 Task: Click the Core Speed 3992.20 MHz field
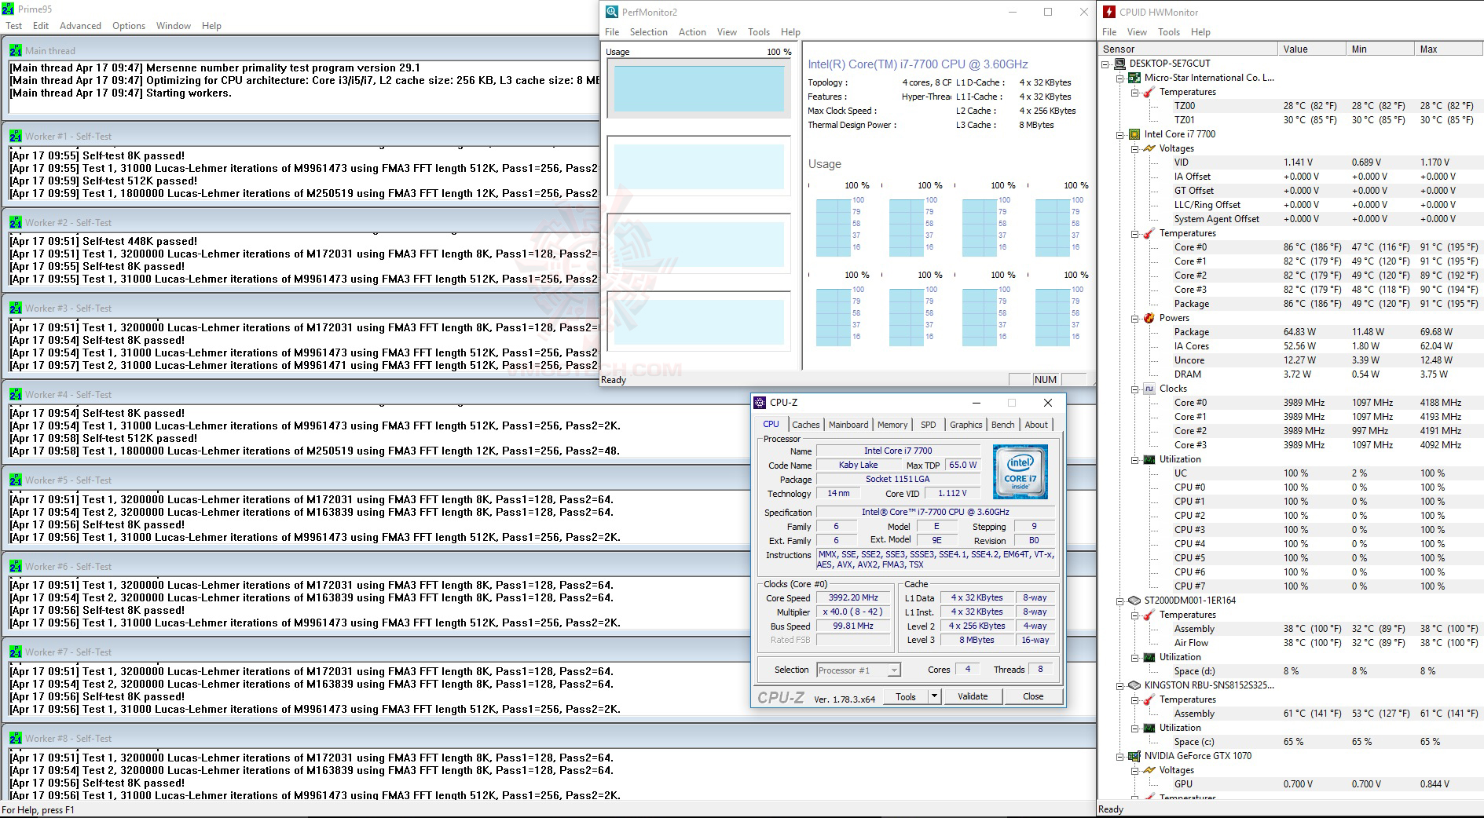click(x=853, y=597)
